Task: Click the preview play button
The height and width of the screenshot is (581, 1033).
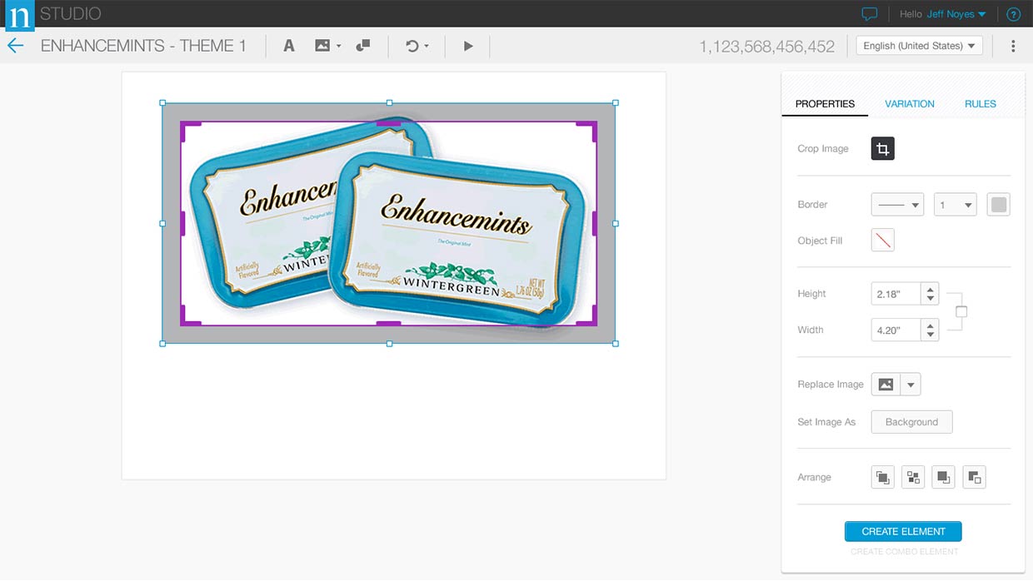Action: click(468, 46)
